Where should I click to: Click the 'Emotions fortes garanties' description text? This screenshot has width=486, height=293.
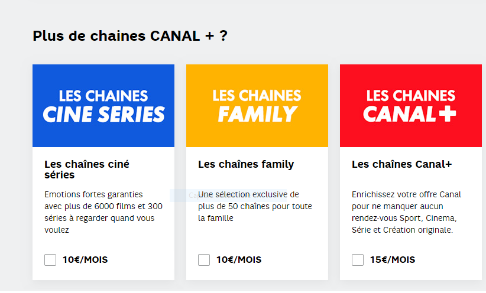103,212
